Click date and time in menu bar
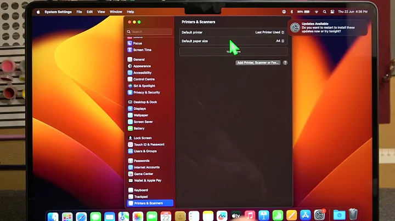This screenshot has width=395, height=221. (x=353, y=11)
